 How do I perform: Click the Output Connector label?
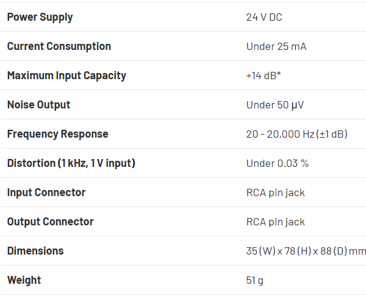(50, 222)
